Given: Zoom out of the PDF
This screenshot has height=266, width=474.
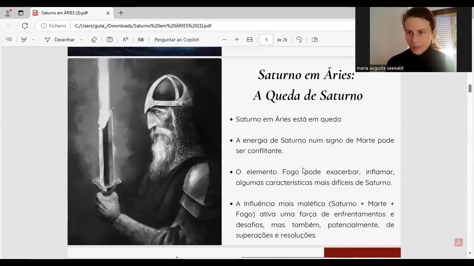Looking at the screenshot, I should (224, 40).
